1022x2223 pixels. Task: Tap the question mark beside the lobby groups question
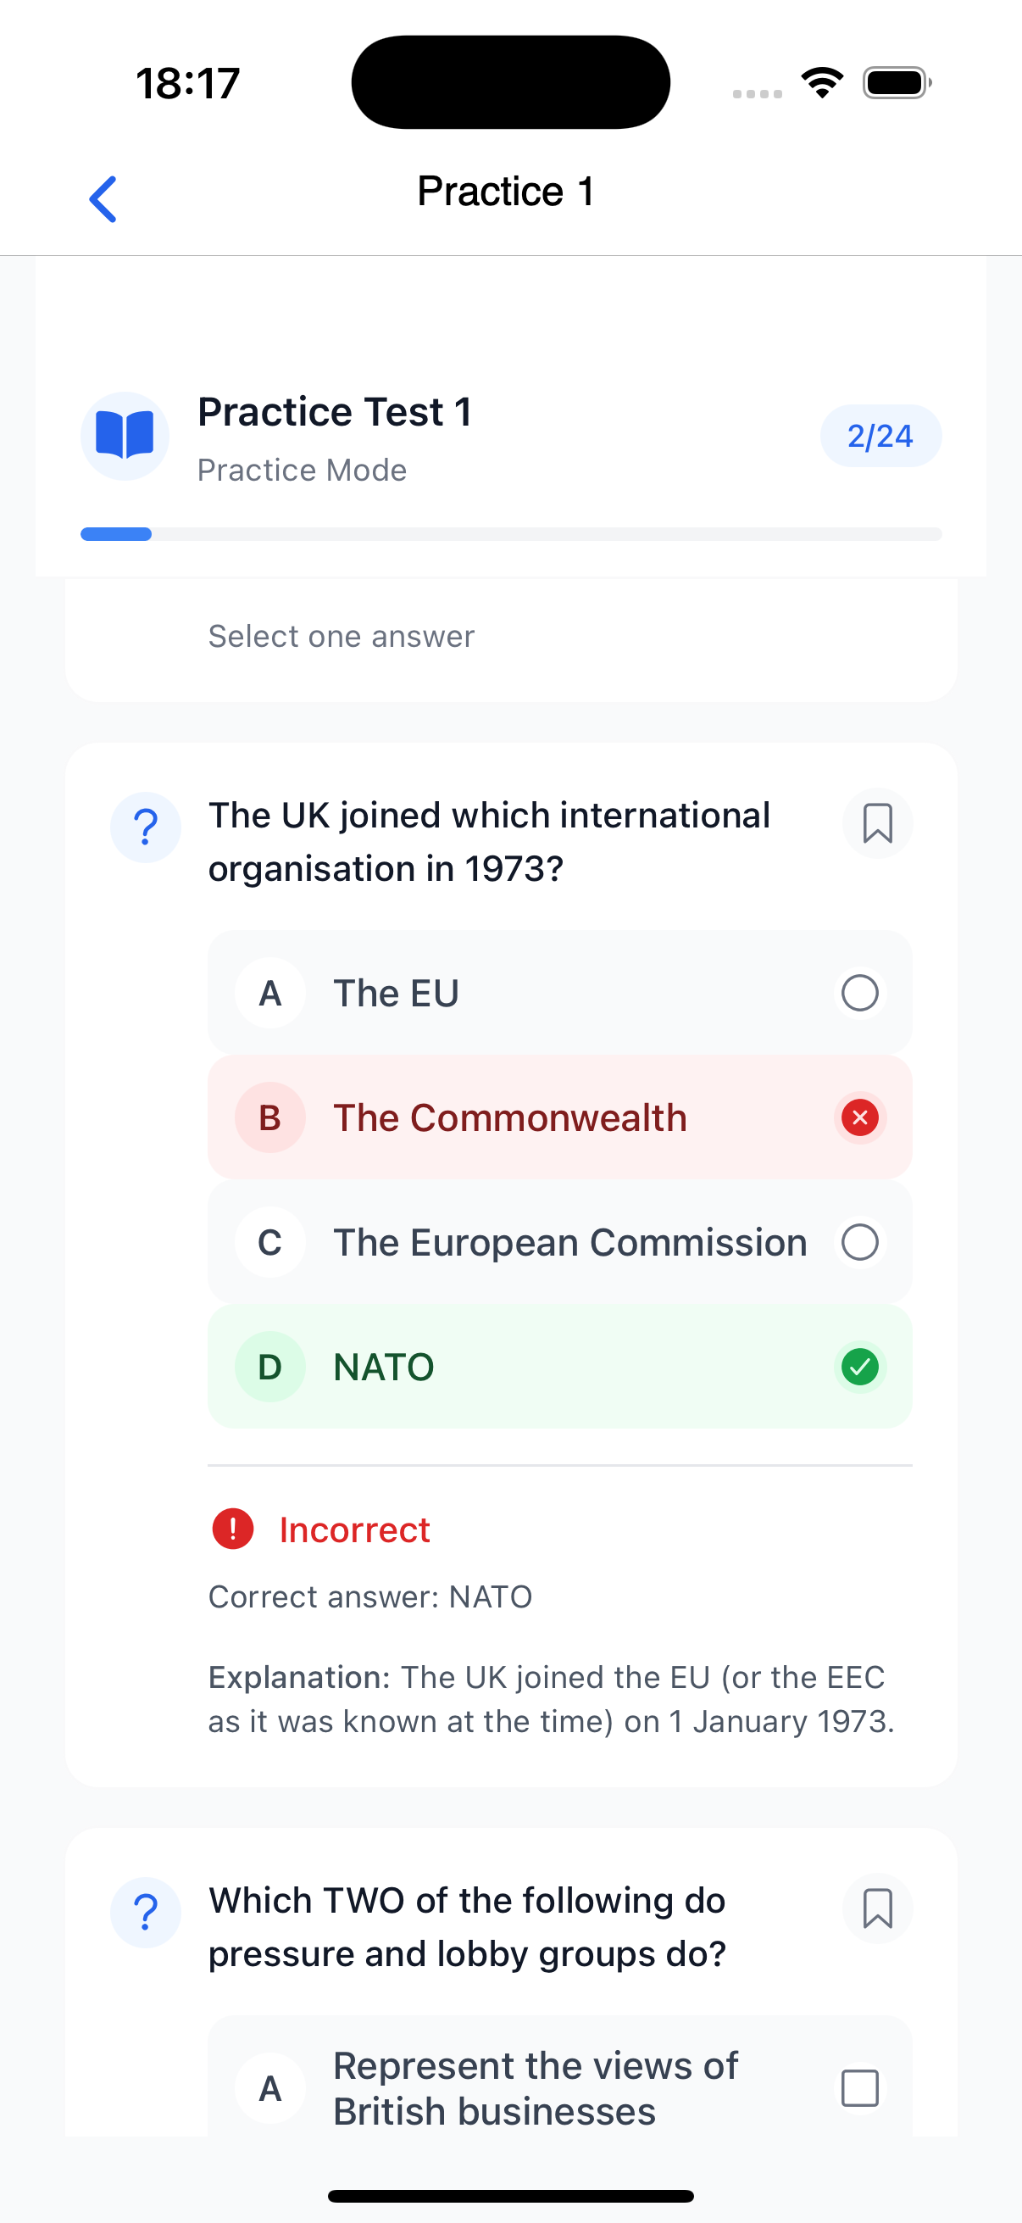[x=146, y=1913]
